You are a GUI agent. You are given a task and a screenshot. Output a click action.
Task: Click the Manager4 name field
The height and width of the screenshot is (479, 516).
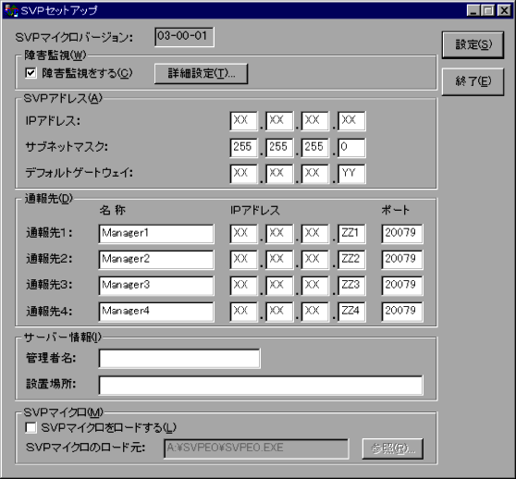[156, 312]
